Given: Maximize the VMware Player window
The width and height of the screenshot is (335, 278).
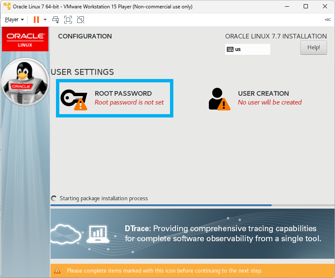Looking at the screenshot, I should (x=306, y=6).
